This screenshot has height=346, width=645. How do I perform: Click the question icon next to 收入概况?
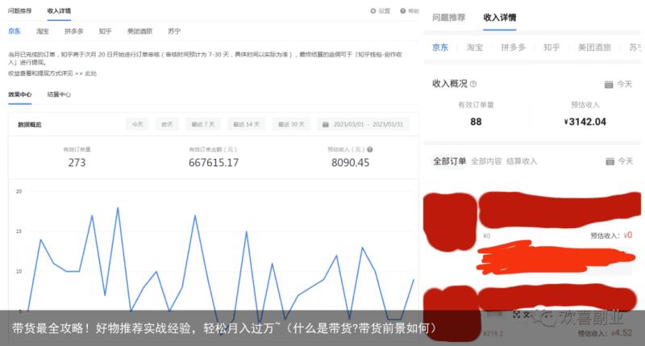point(473,84)
